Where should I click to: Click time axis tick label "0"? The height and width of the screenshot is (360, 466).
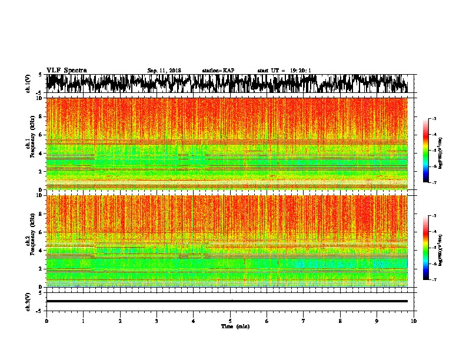click(46, 321)
